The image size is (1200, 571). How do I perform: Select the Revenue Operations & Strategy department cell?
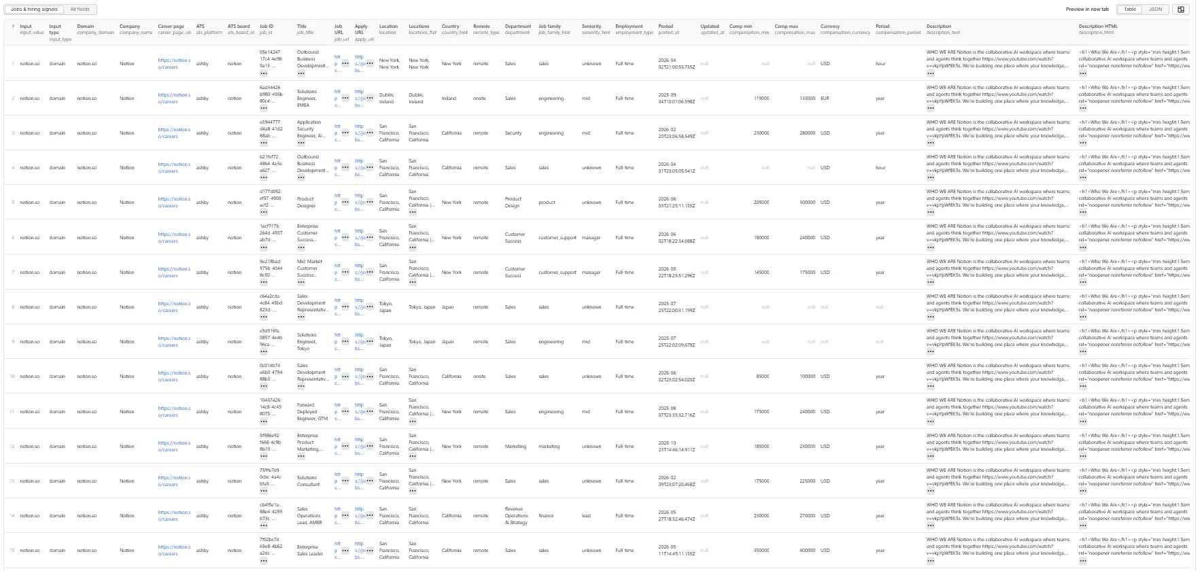[x=516, y=515]
